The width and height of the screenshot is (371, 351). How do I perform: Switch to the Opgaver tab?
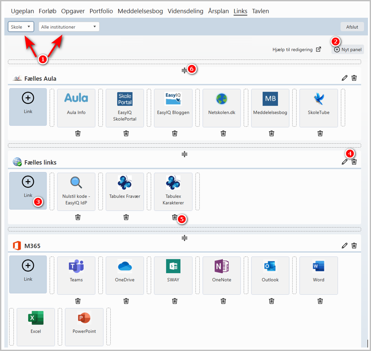pyautogui.click(x=73, y=11)
